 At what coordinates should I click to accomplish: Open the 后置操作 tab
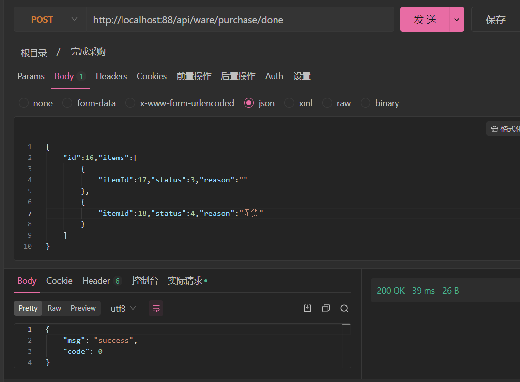238,76
